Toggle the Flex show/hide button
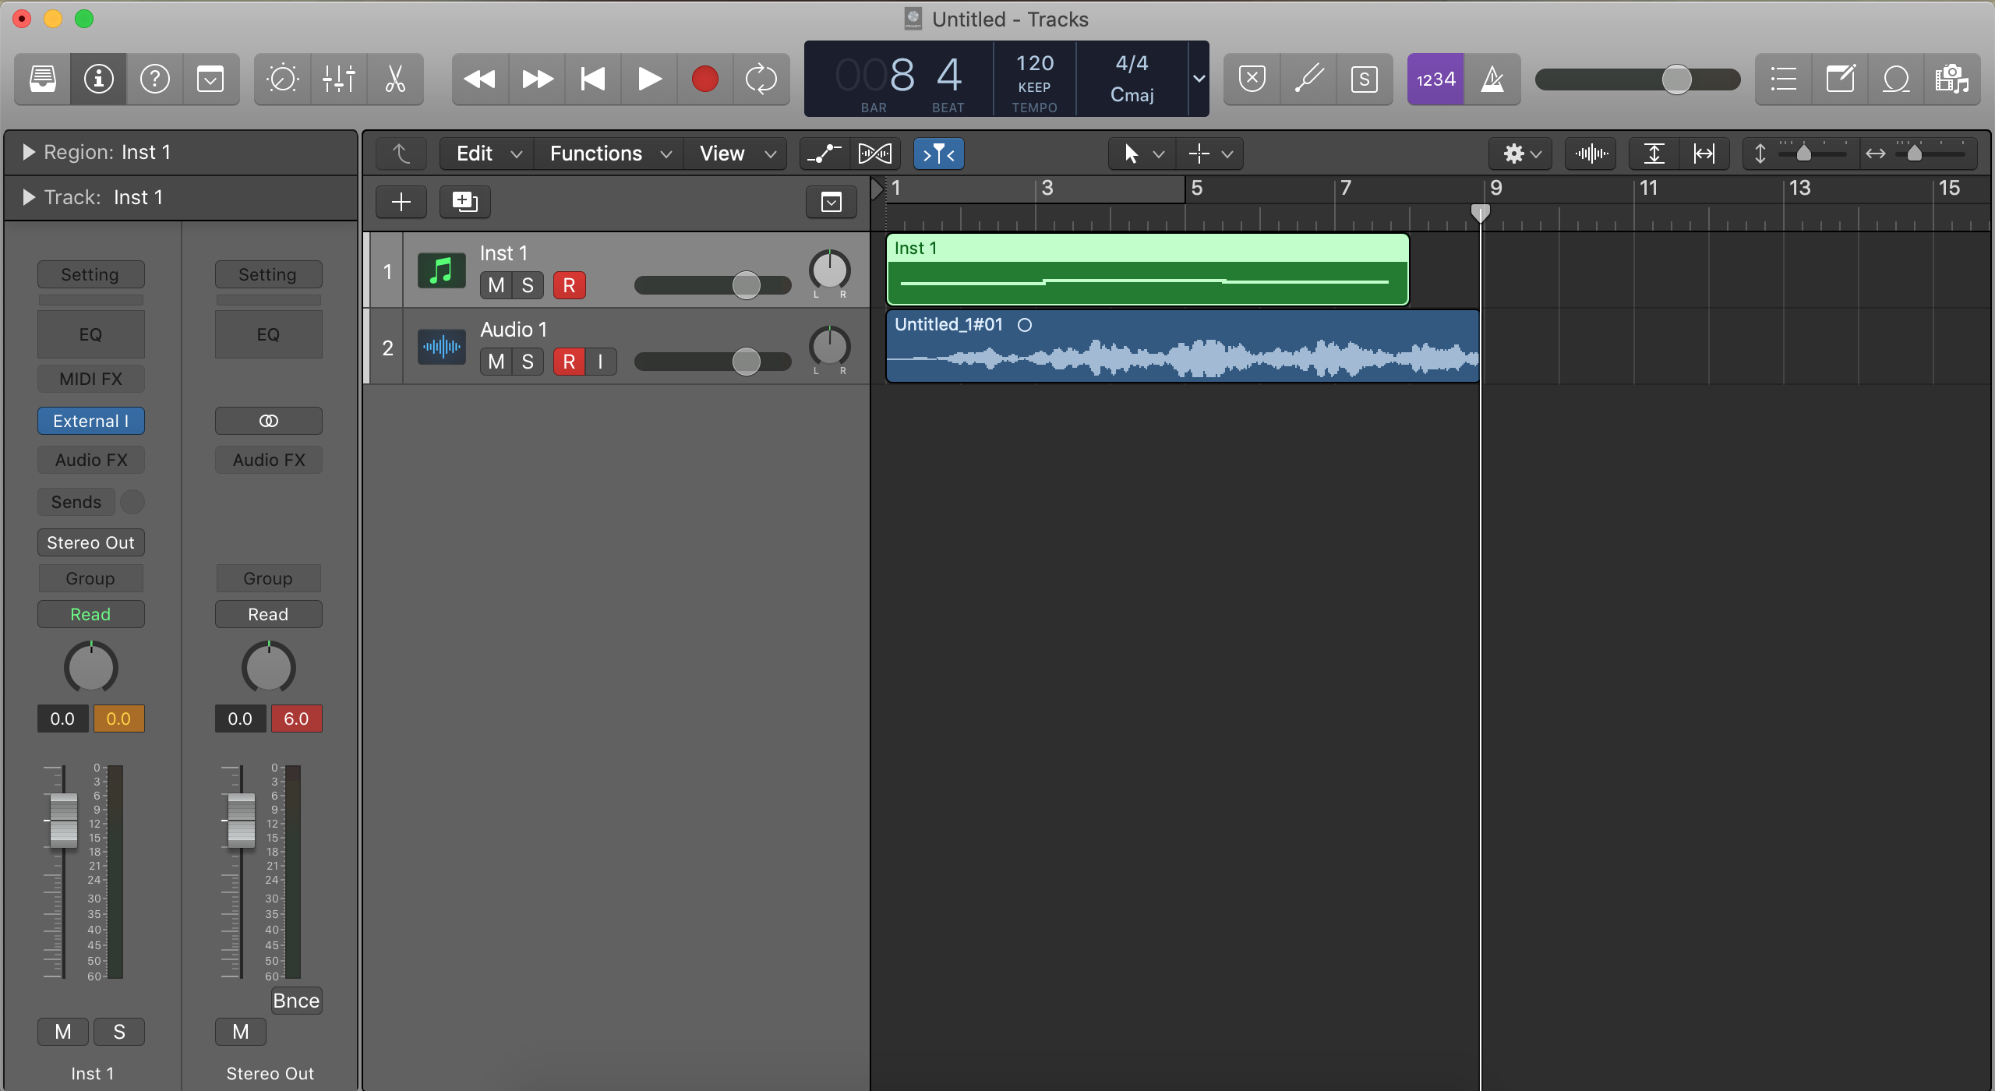This screenshot has width=1995, height=1091. click(875, 154)
